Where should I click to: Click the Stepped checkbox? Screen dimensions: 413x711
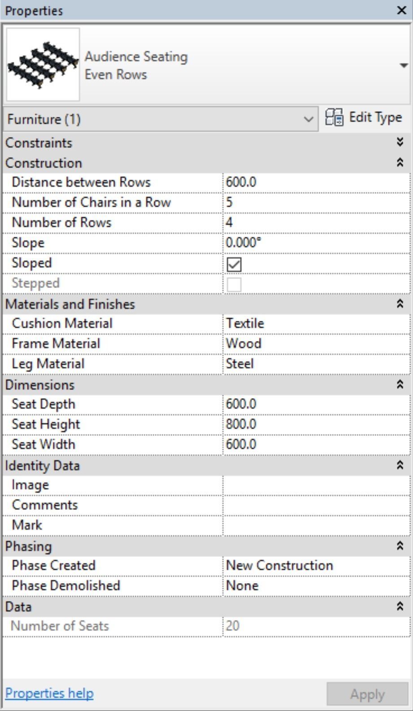(x=234, y=285)
